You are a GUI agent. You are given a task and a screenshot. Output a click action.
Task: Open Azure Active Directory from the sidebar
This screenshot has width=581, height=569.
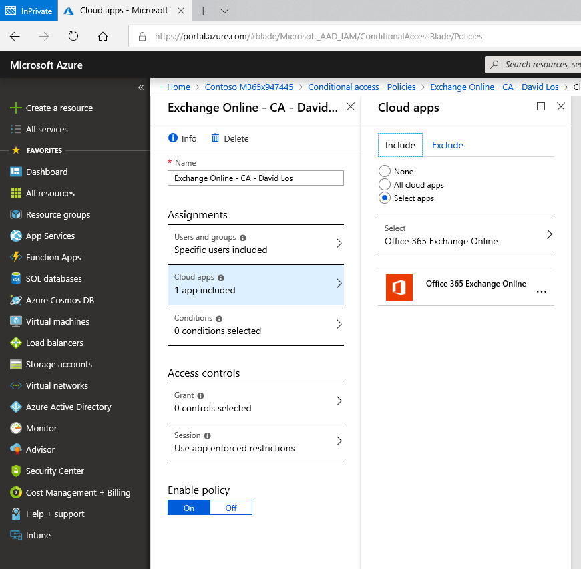[68, 407]
